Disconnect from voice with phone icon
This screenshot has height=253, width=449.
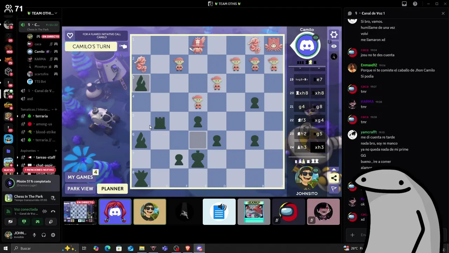pos(53,211)
